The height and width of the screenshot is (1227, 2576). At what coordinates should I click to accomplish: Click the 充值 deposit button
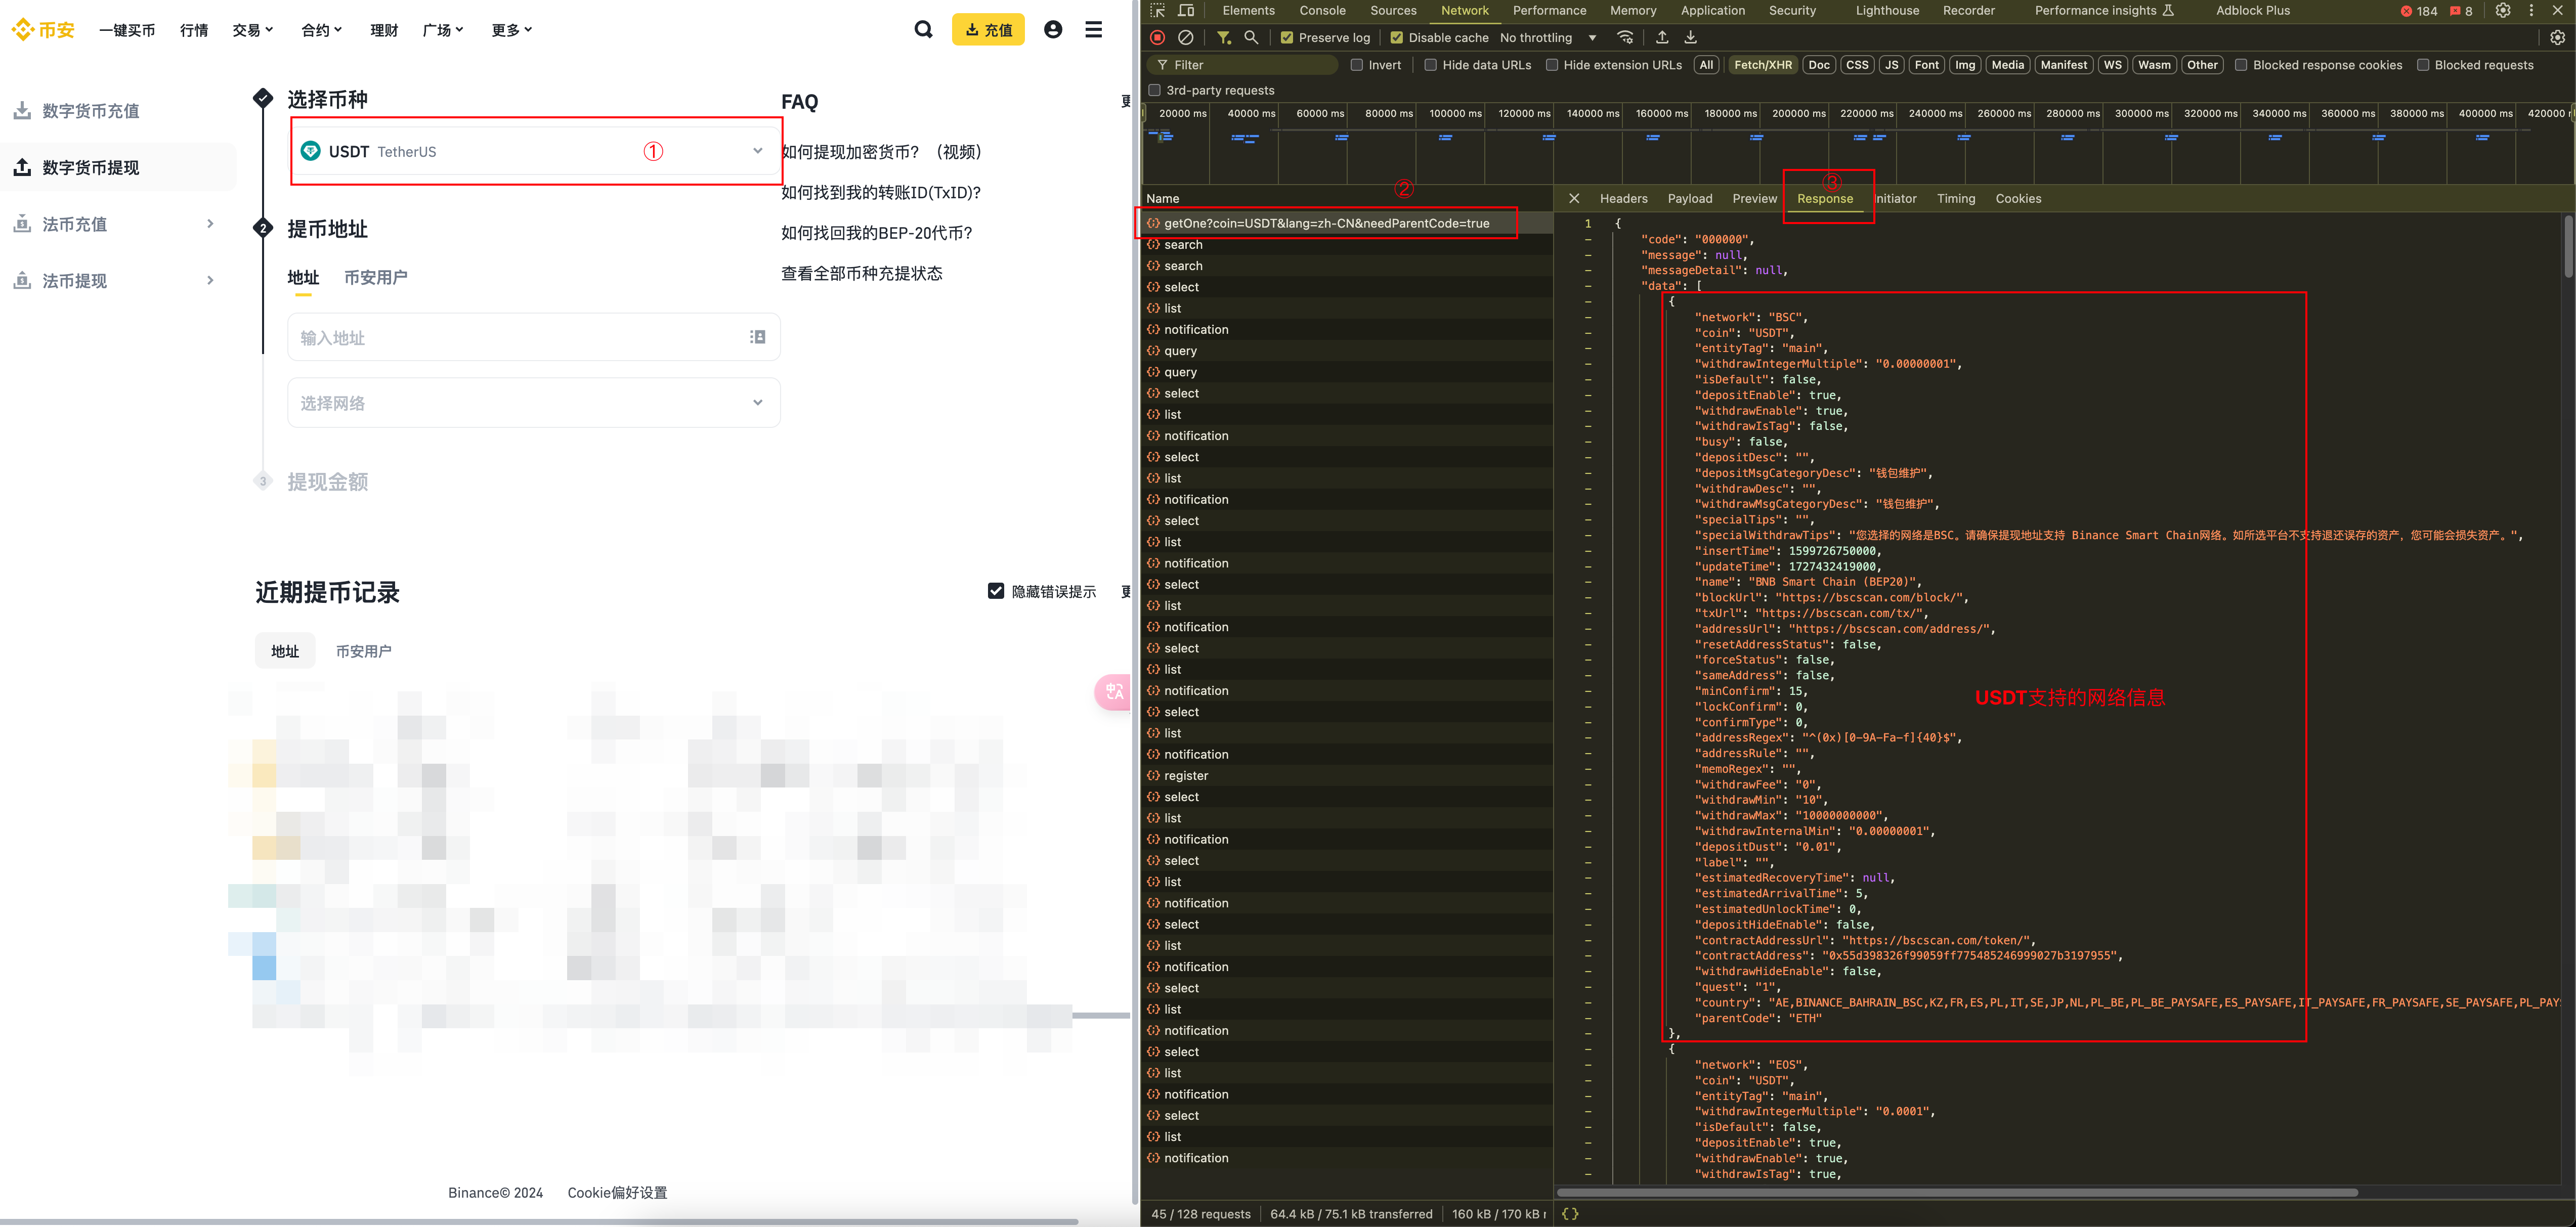coord(988,30)
